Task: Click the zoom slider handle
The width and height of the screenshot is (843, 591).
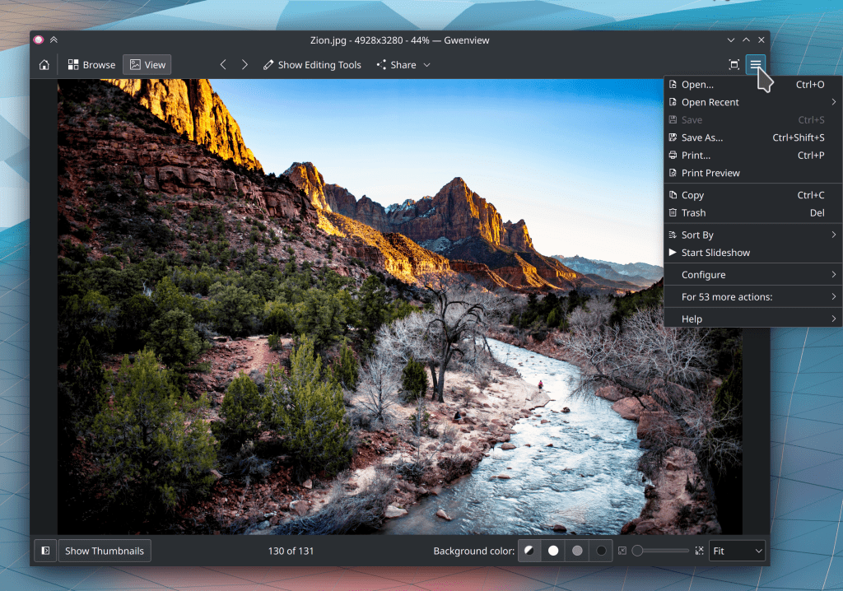Action: pyautogui.click(x=638, y=551)
